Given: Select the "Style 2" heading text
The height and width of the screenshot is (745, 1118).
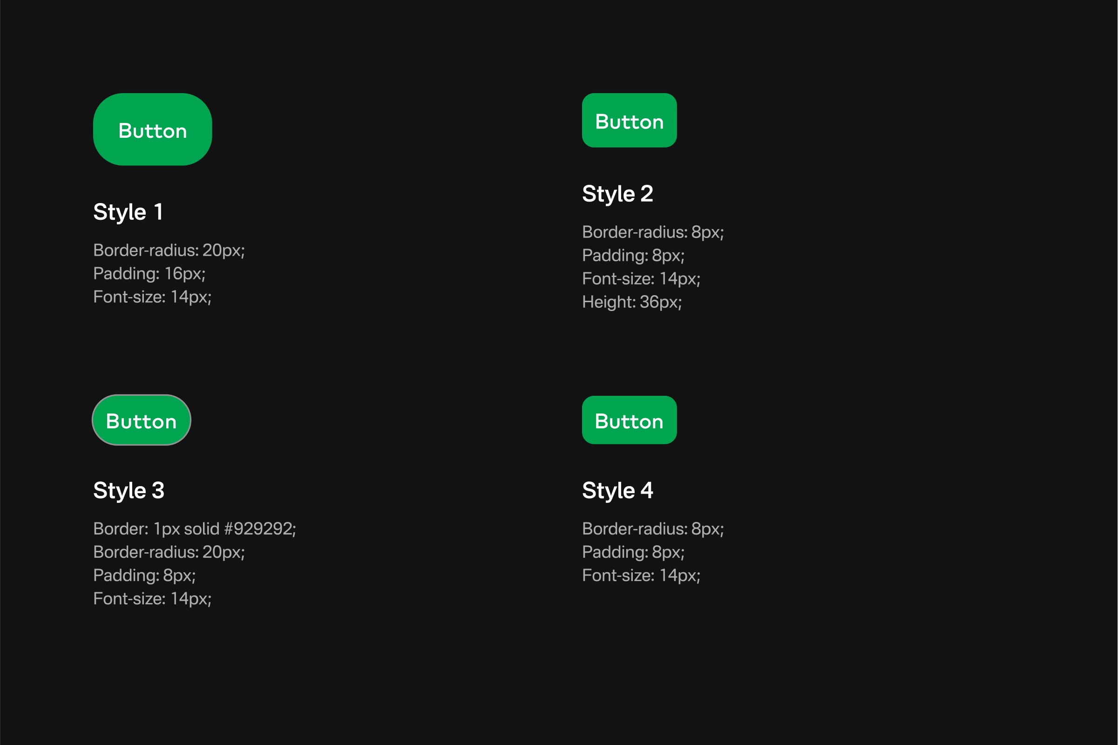Looking at the screenshot, I should (617, 193).
